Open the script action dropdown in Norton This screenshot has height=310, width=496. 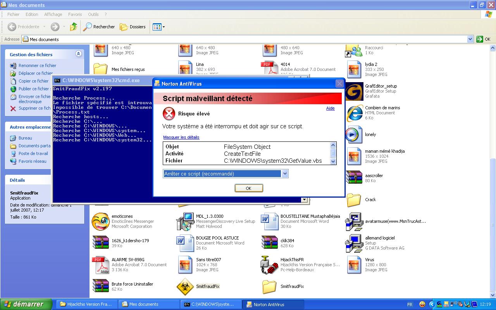[285, 174]
